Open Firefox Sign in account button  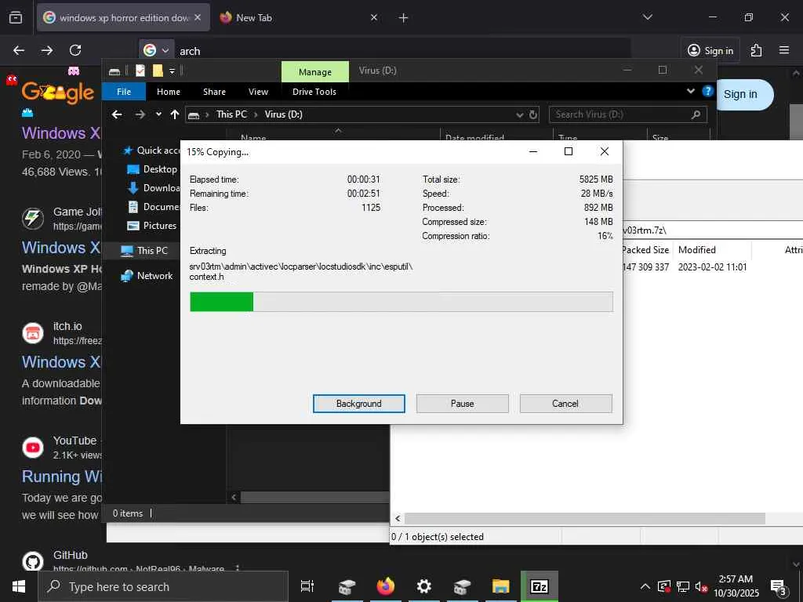(710, 50)
